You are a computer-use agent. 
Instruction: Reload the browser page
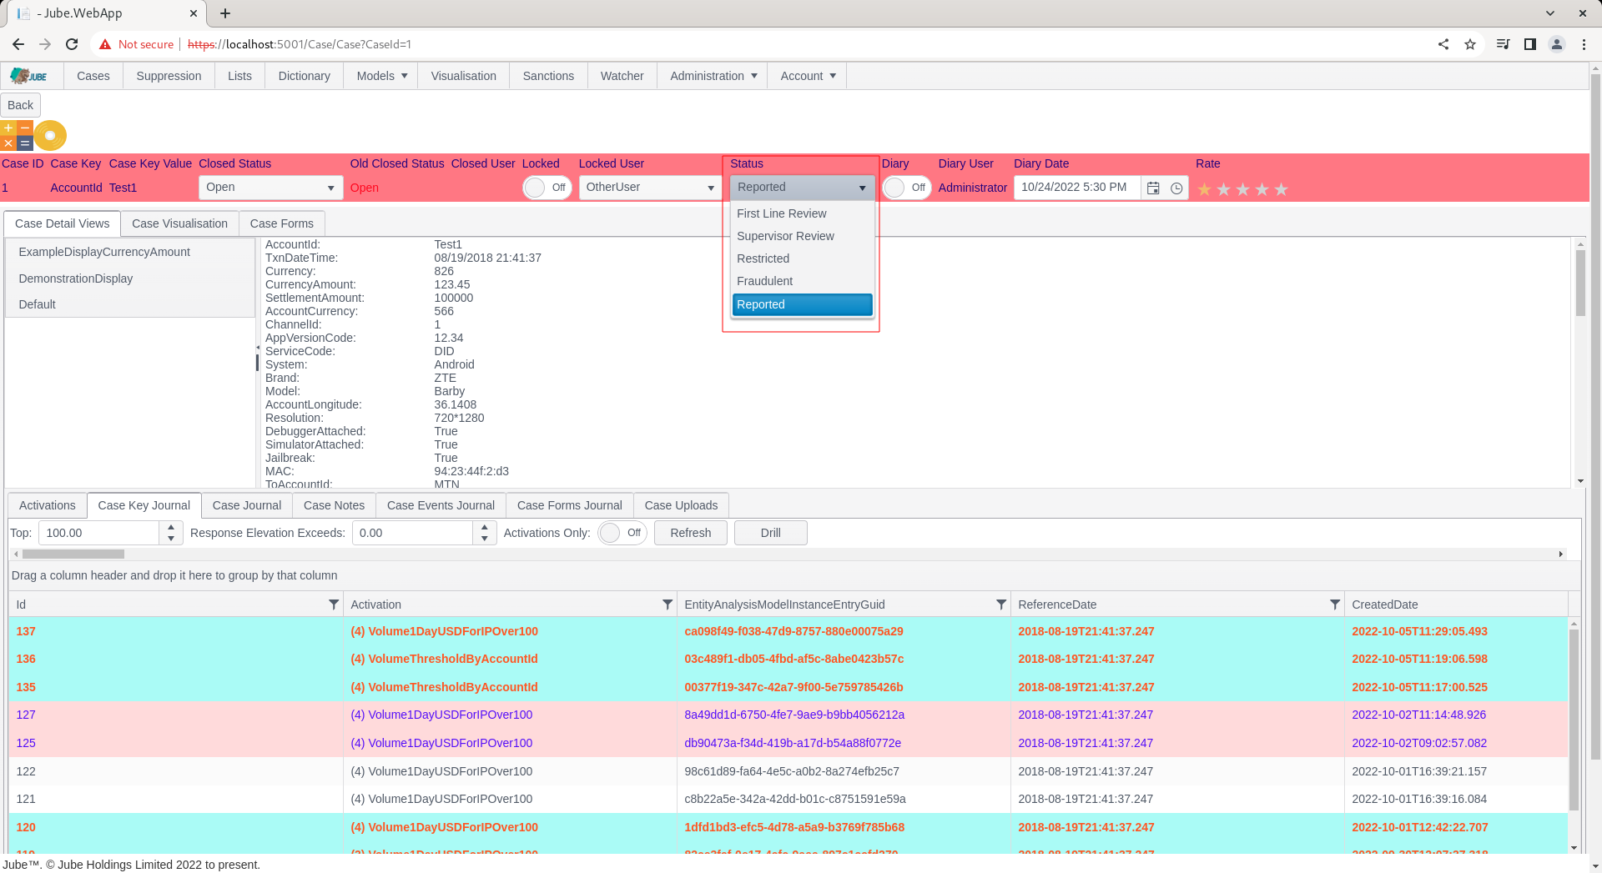pyautogui.click(x=72, y=44)
